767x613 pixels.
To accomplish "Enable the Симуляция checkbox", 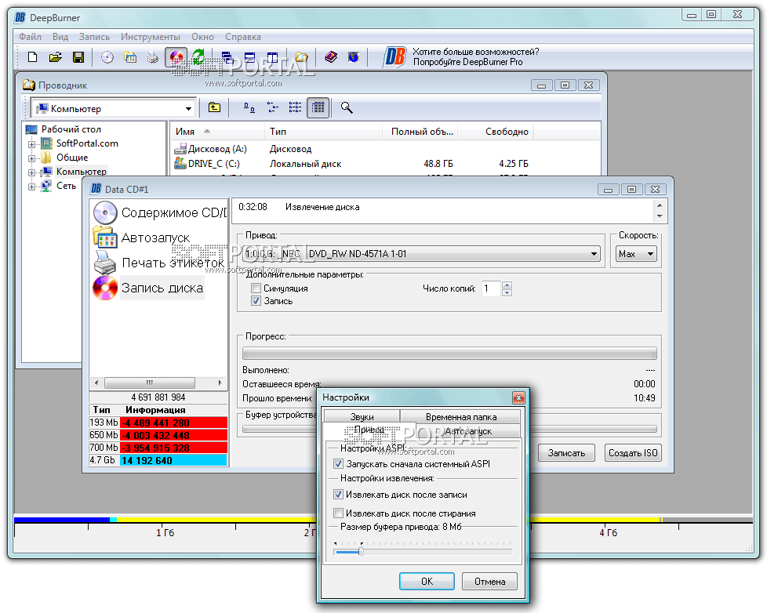I will pyautogui.click(x=256, y=288).
